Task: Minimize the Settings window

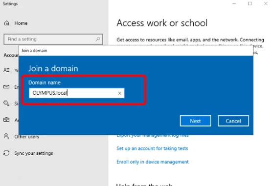Action: click(x=234, y=3)
